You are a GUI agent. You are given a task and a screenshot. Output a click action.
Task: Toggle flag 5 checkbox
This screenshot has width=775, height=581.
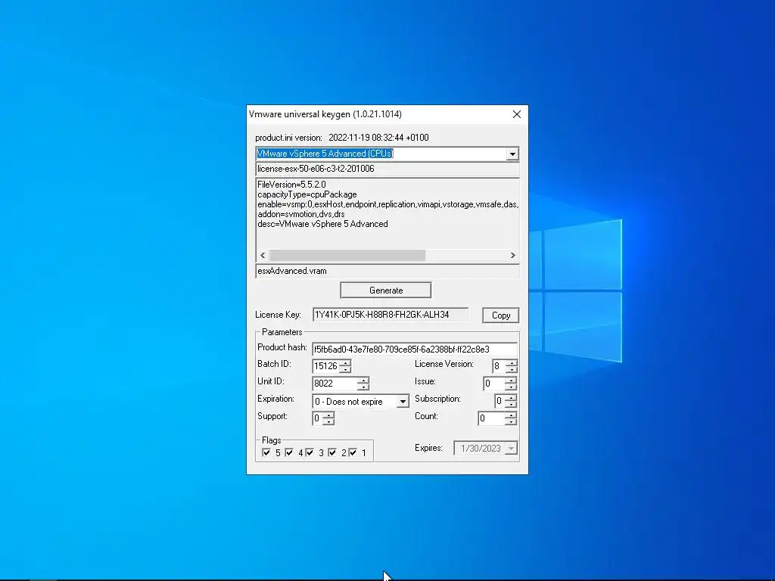coord(266,452)
